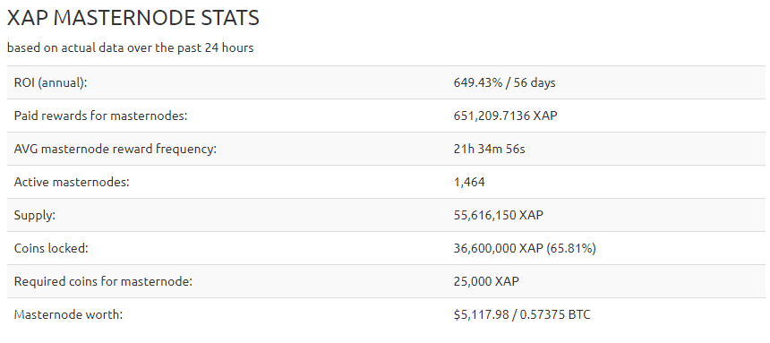Click the Paid rewards for masternodes label
This screenshot has width=770, height=343.
tap(100, 116)
